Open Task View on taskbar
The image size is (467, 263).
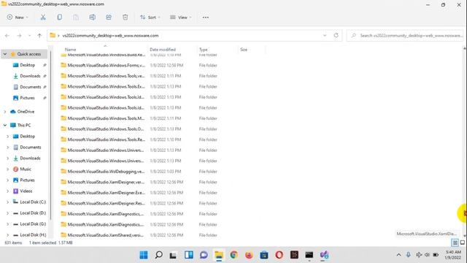[173, 255]
